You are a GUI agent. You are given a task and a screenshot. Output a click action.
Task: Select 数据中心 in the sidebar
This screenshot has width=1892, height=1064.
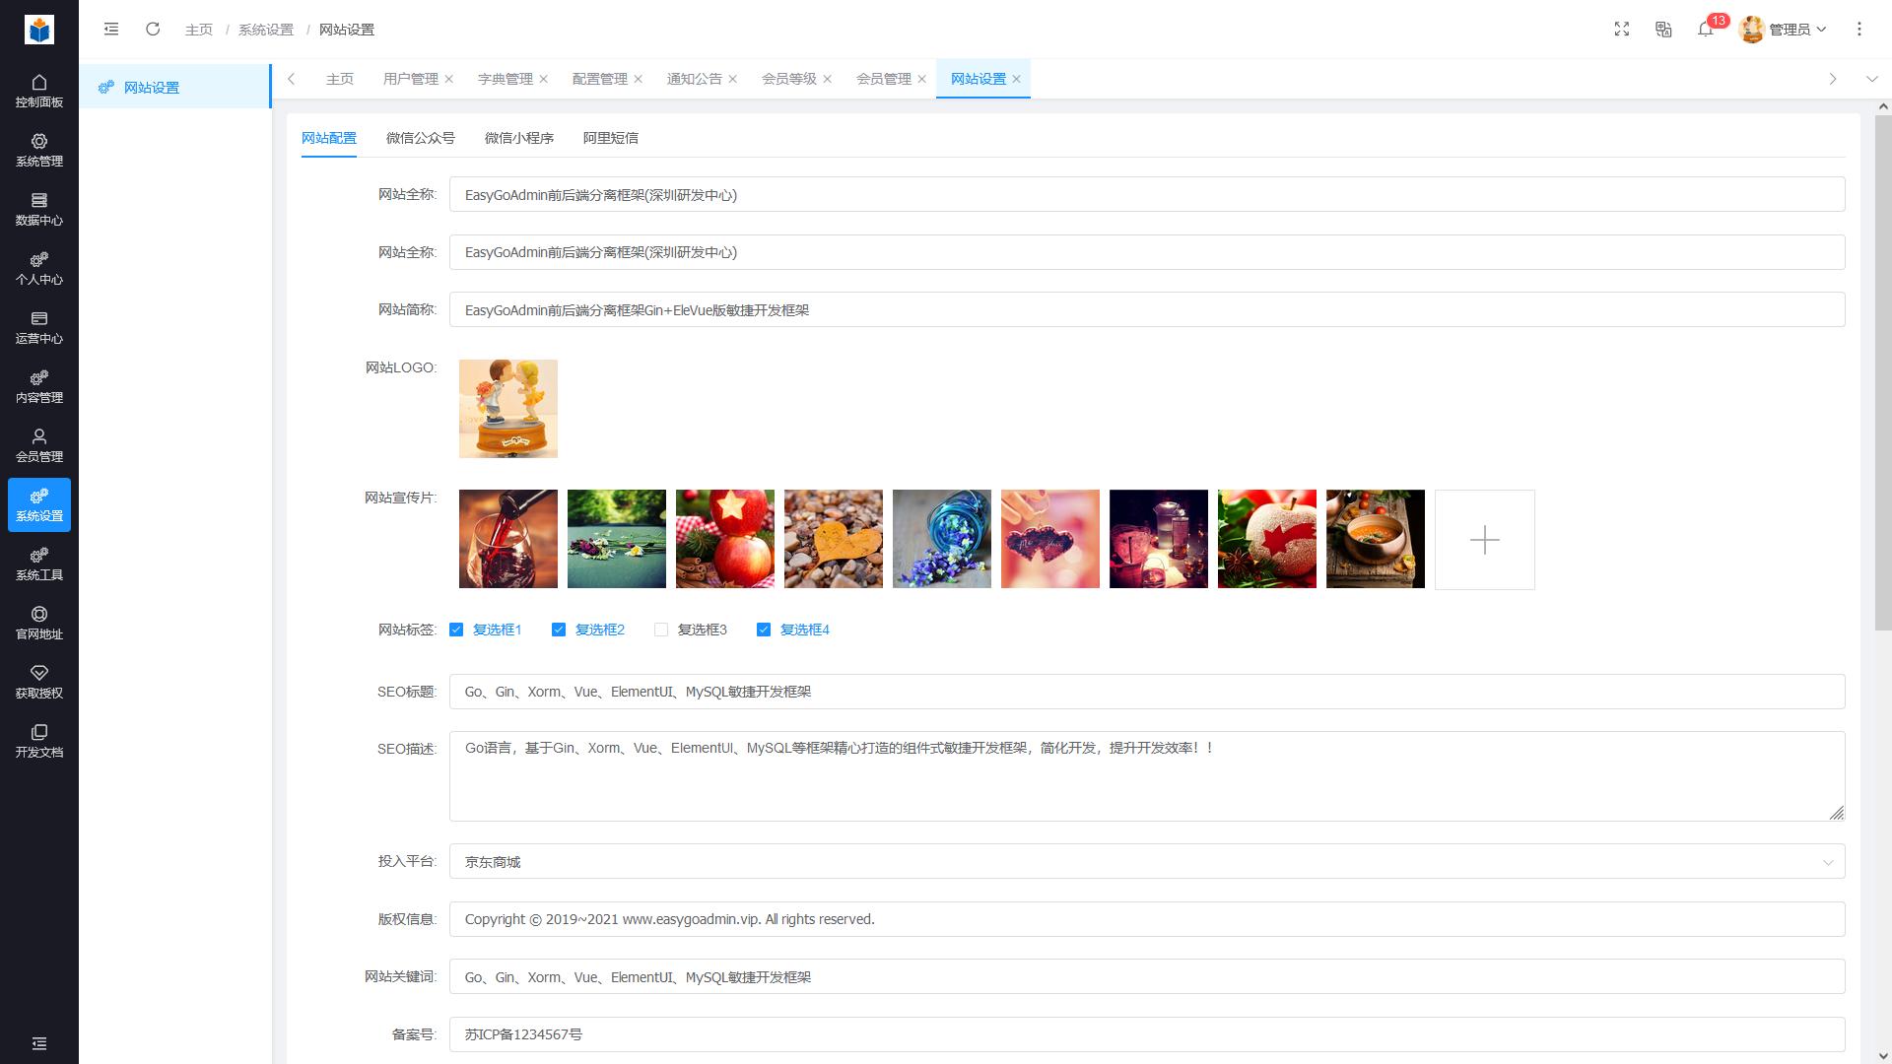click(x=39, y=208)
